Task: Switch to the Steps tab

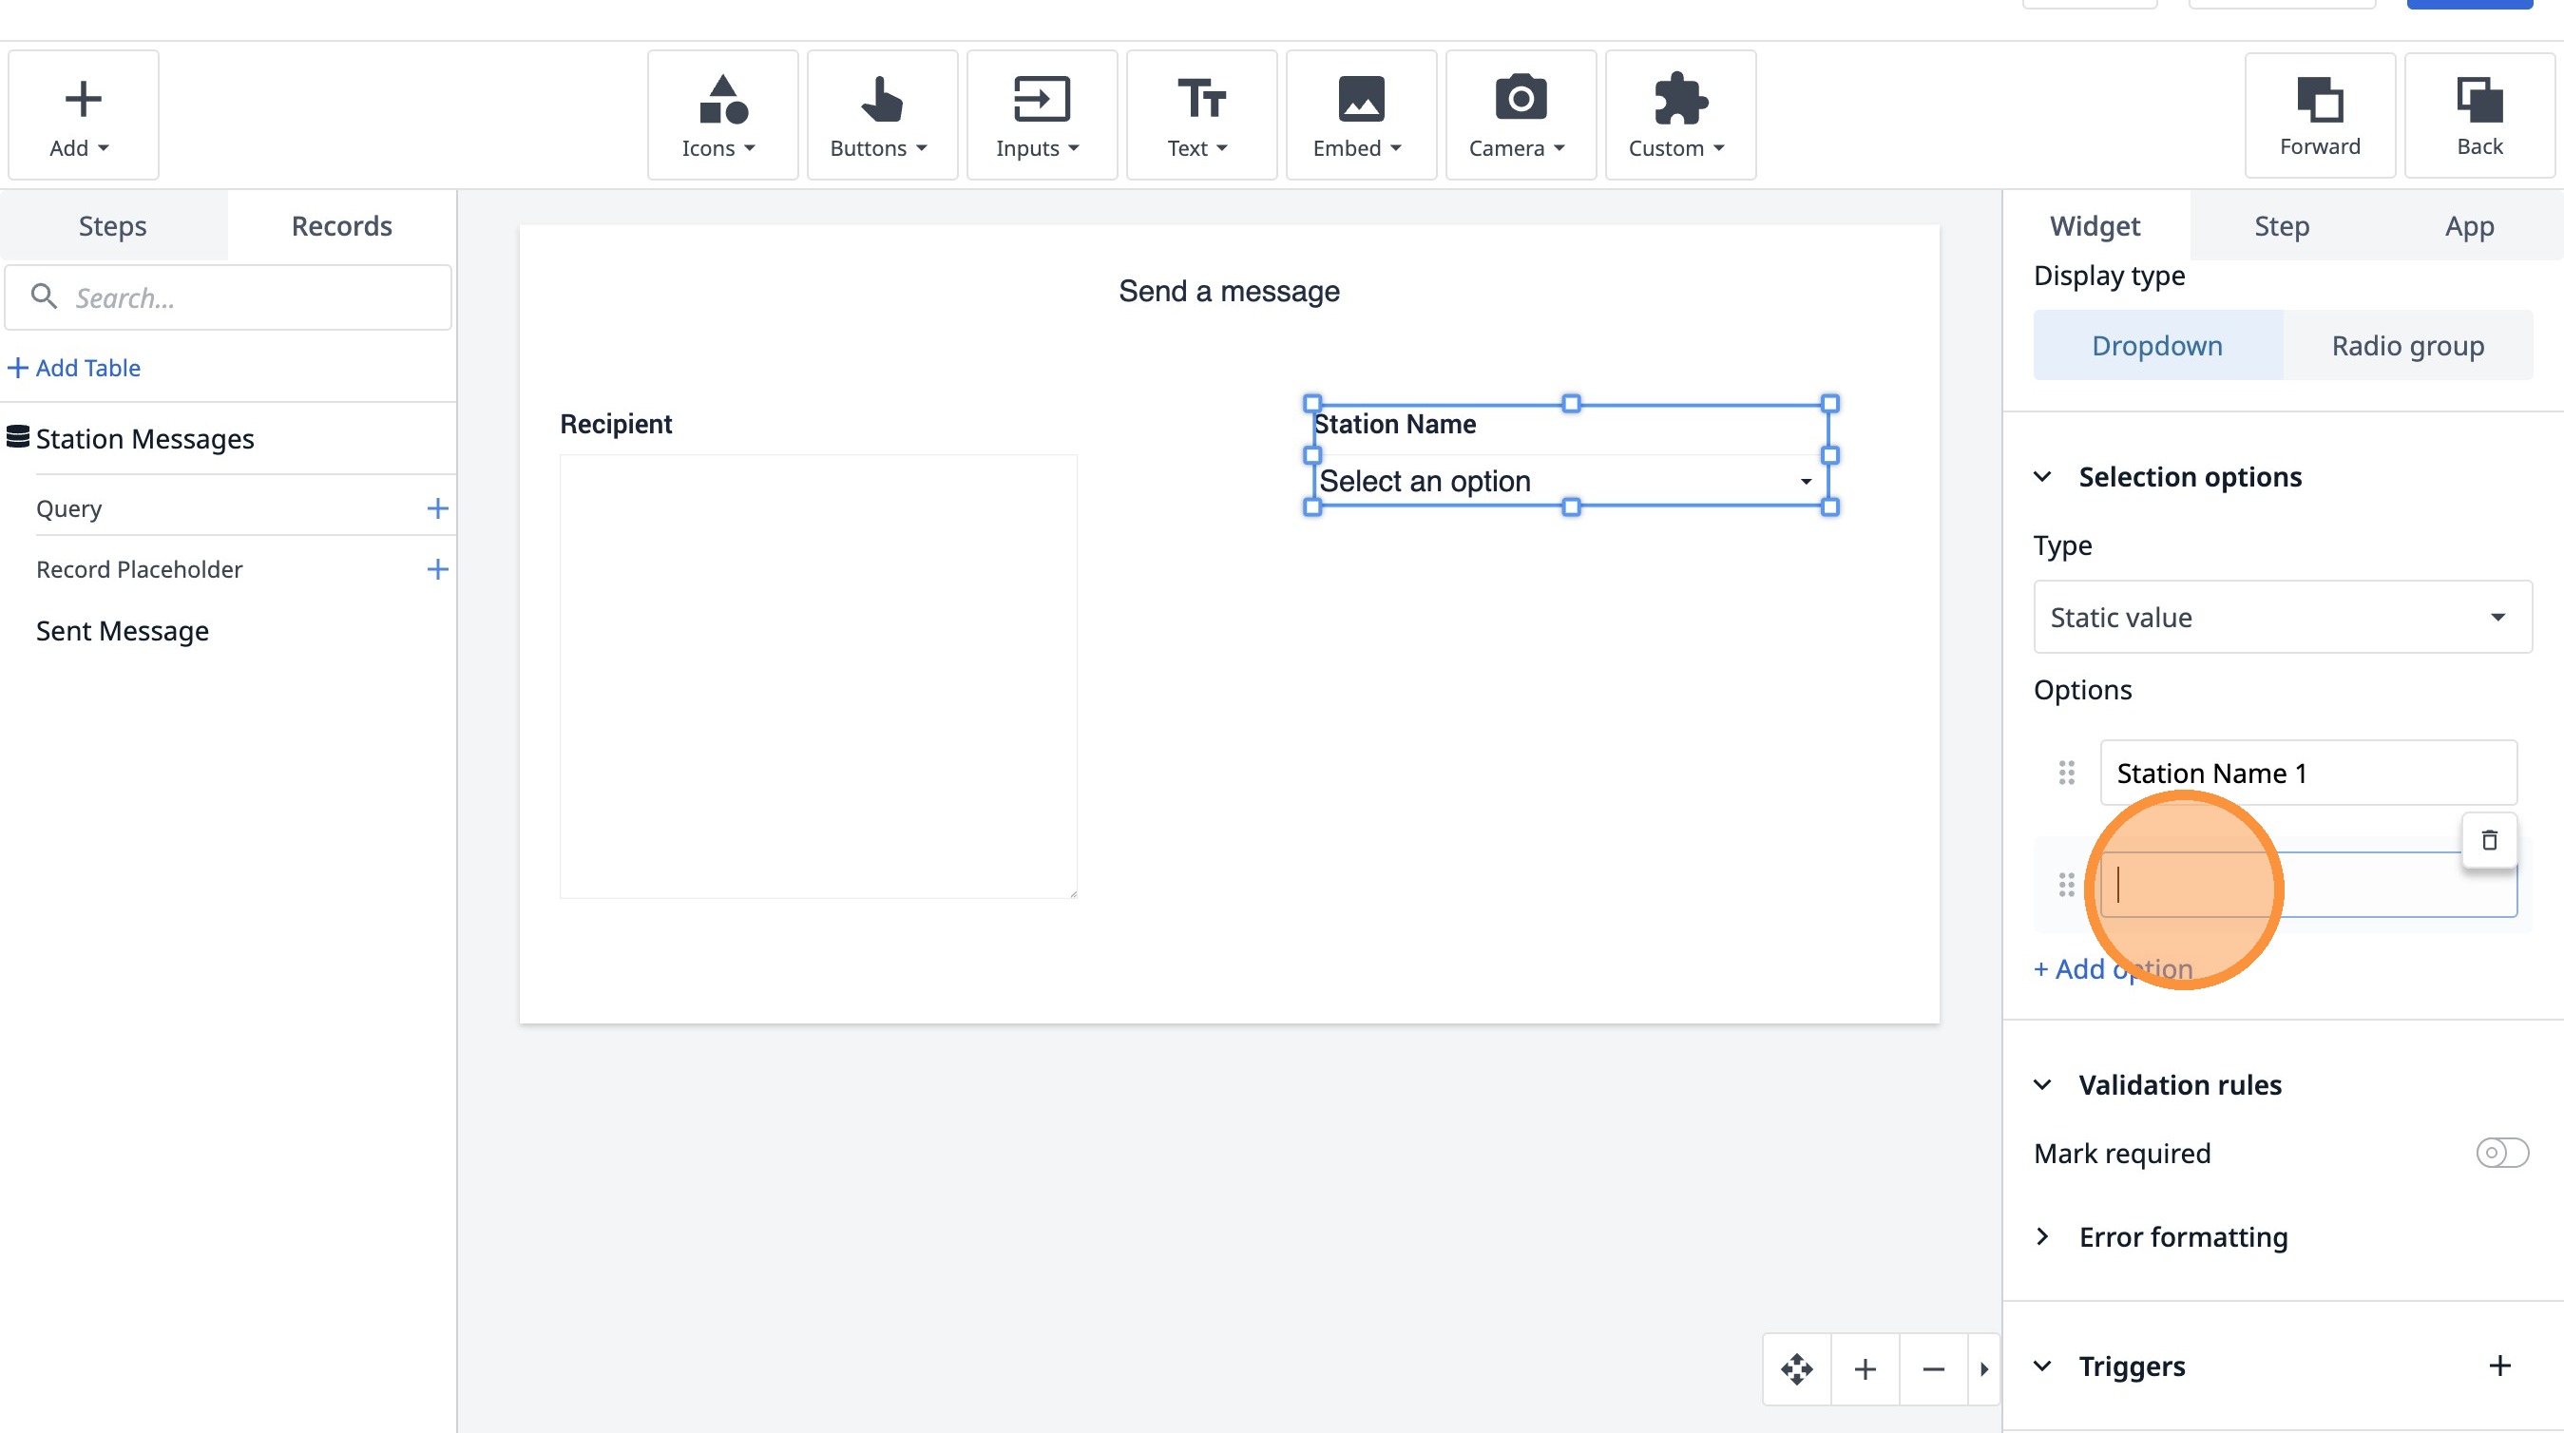Action: click(112, 226)
